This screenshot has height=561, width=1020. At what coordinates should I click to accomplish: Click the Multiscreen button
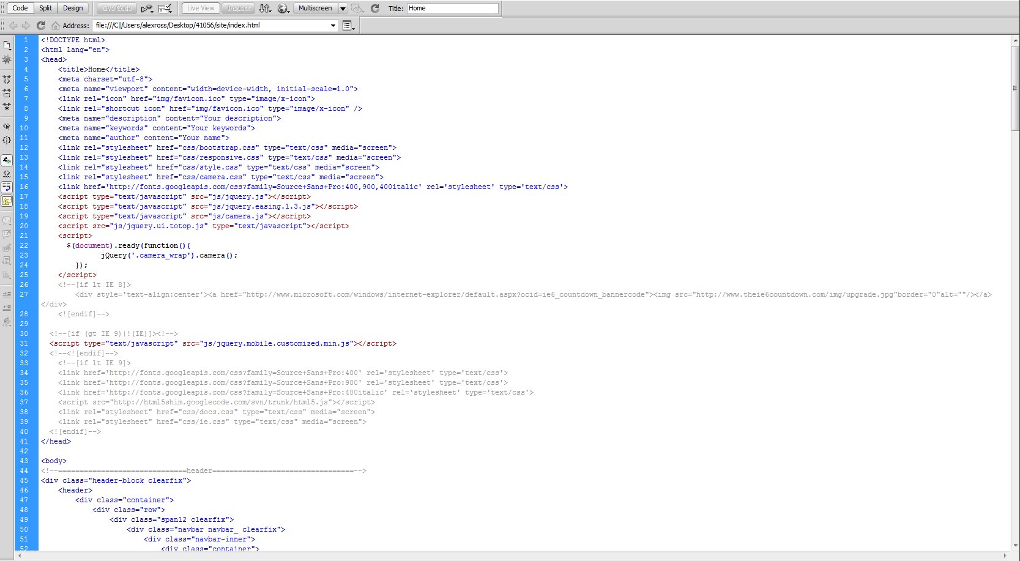tap(315, 9)
